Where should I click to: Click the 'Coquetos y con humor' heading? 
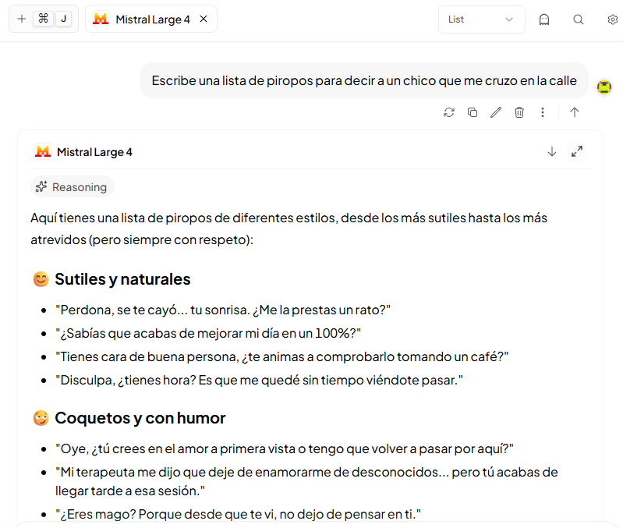[140, 418]
